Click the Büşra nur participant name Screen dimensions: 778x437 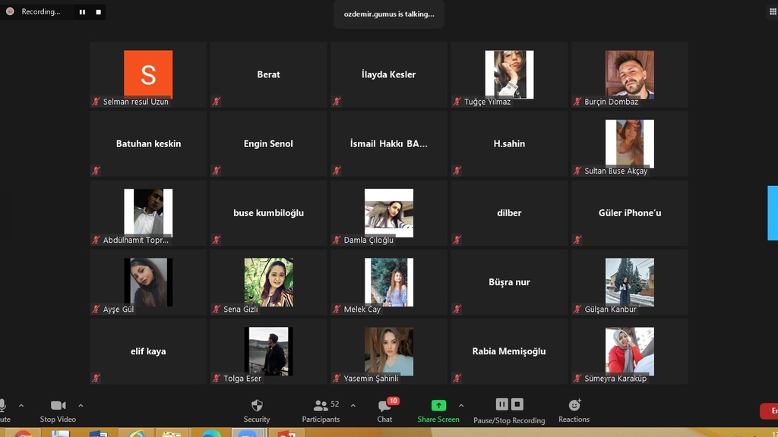tap(509, 282)
